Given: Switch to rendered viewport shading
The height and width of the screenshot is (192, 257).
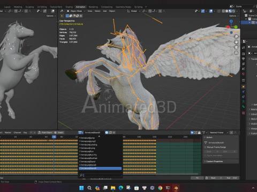Looking at the screenshot, I should coord(233,11).
